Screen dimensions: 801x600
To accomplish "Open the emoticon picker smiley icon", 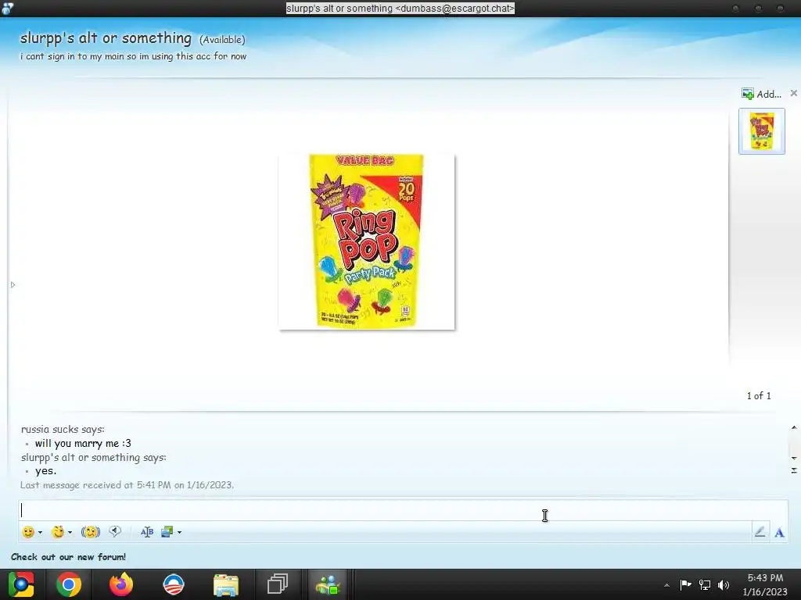I will [x=28, y=532].
